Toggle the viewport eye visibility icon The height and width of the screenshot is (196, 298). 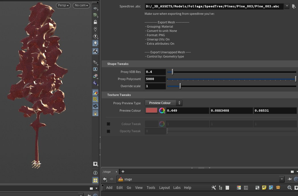pyautogui.click(x=95, y=164)
